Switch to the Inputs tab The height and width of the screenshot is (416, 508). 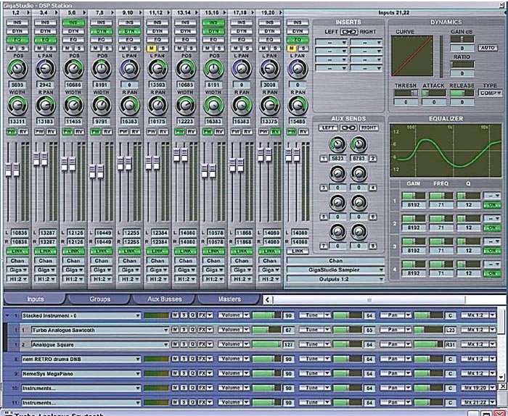coord(35,299)
